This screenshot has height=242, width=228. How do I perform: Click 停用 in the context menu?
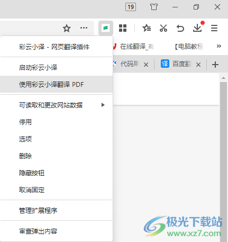click(57, 122)
